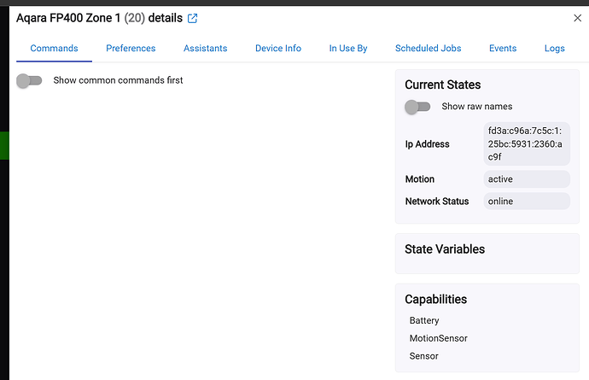Image resolution: width=589 pixels, height=380 pixels.
Task: Toggle Show common commands first switch
Action: pos(29,80)
